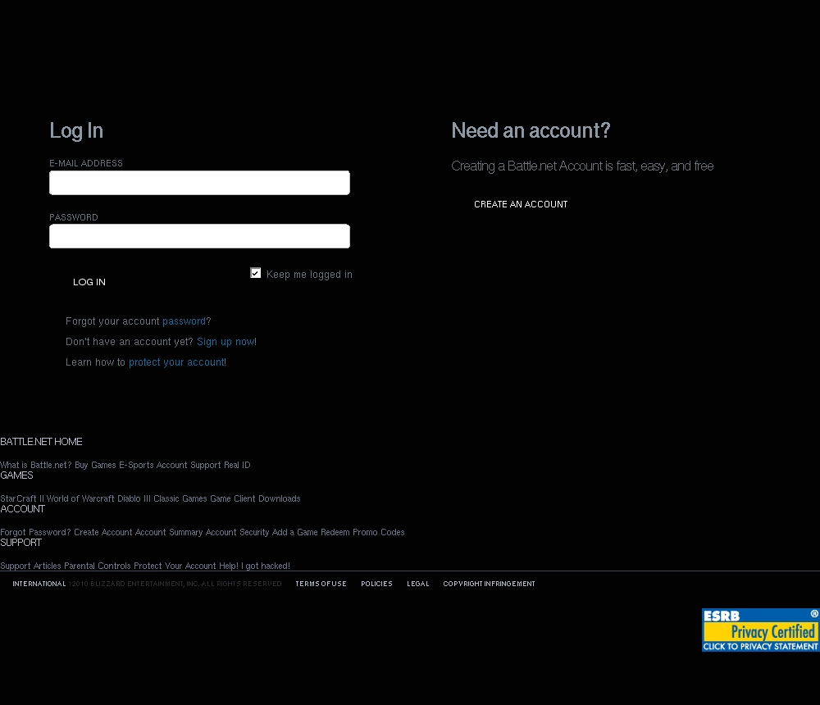
Task: Open the Diablo III footer link
Action: (134, 498)
